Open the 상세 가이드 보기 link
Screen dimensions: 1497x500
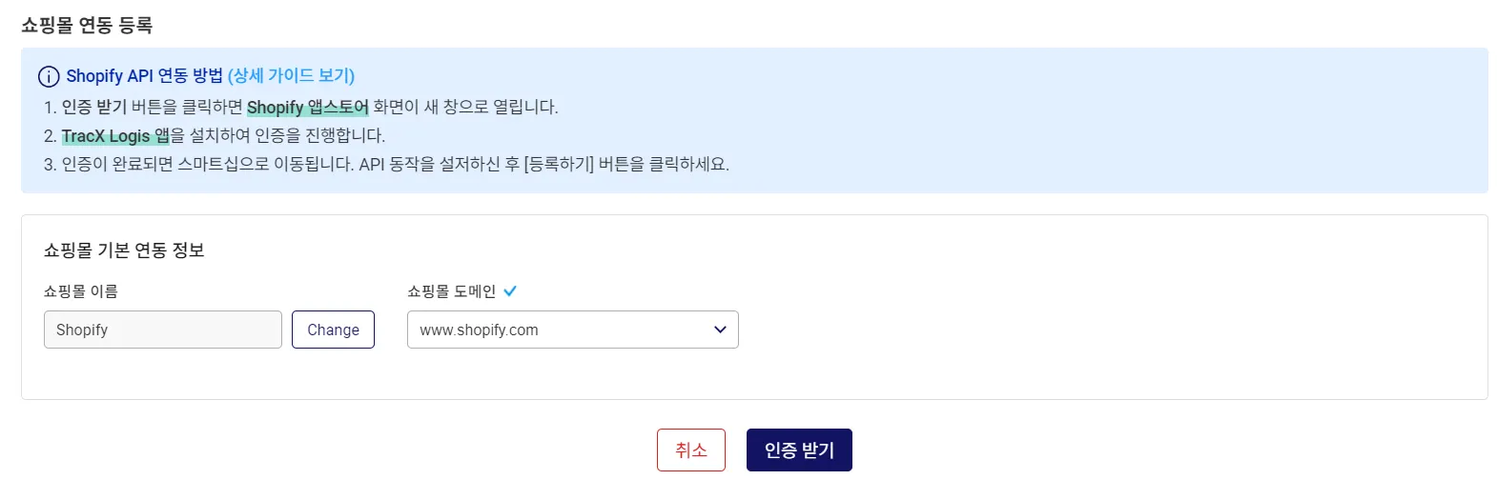(291, 76)
